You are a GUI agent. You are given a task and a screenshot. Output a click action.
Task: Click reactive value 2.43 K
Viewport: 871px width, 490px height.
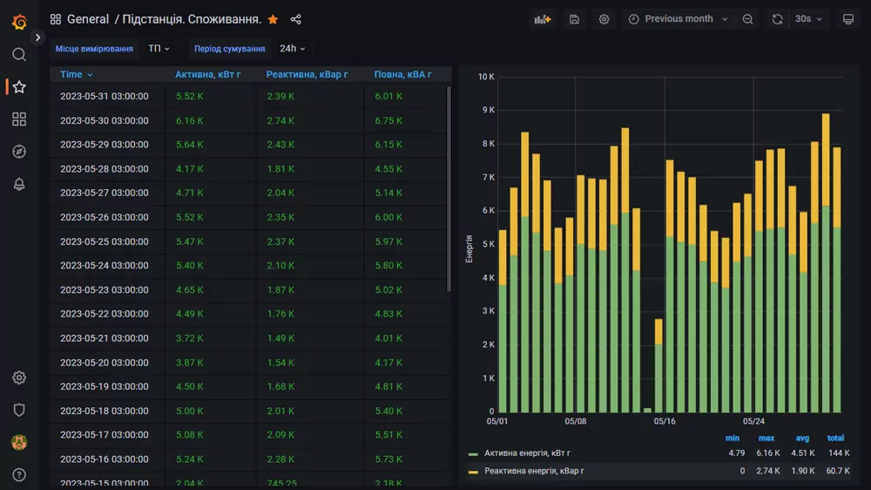coord(280,145)
